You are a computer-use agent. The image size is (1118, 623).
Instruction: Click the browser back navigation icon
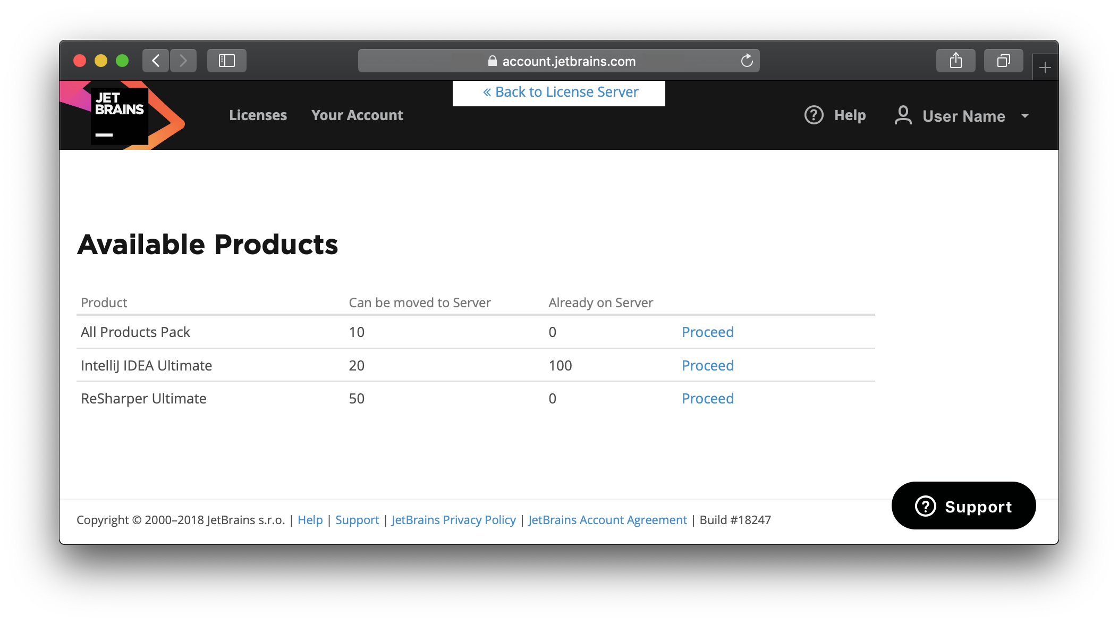coord(156,60)
